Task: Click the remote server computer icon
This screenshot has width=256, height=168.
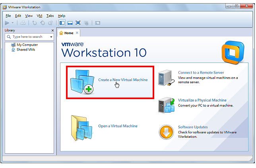Action: (167, 78)
